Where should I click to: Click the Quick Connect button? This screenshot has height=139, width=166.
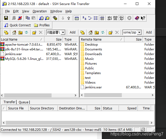pos(17,25)
